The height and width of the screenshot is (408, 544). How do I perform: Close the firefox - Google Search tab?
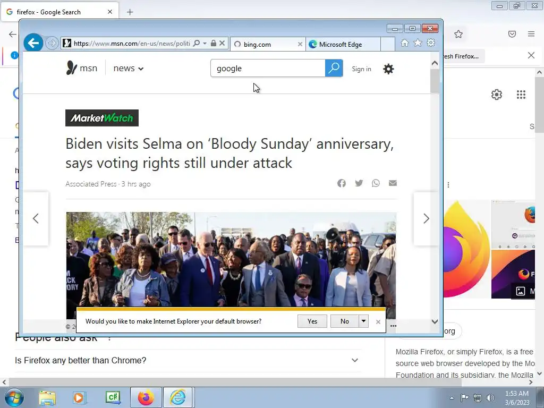(110, 12)
